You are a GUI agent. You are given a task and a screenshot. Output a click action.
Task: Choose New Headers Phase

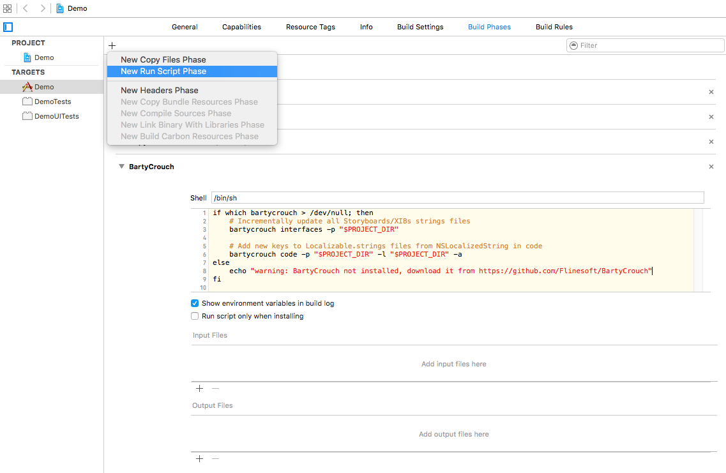tap(192, 90)
